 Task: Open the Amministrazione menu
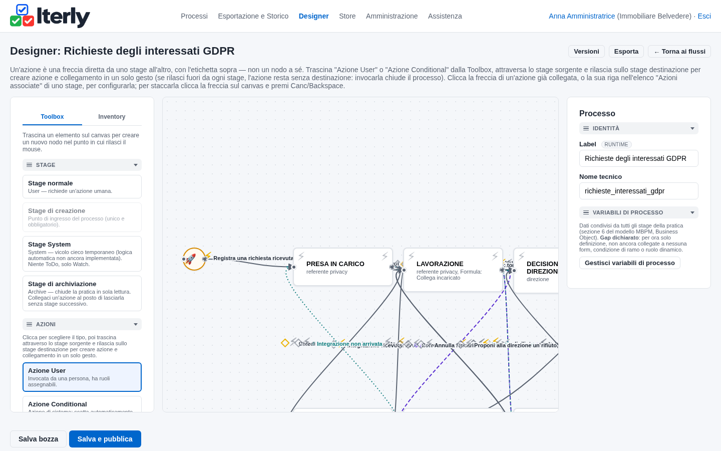click(392, 16)
